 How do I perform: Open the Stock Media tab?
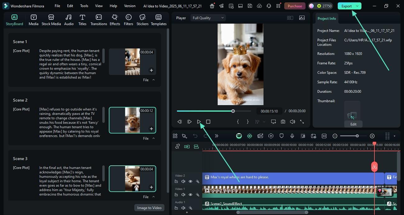point(51,20)
